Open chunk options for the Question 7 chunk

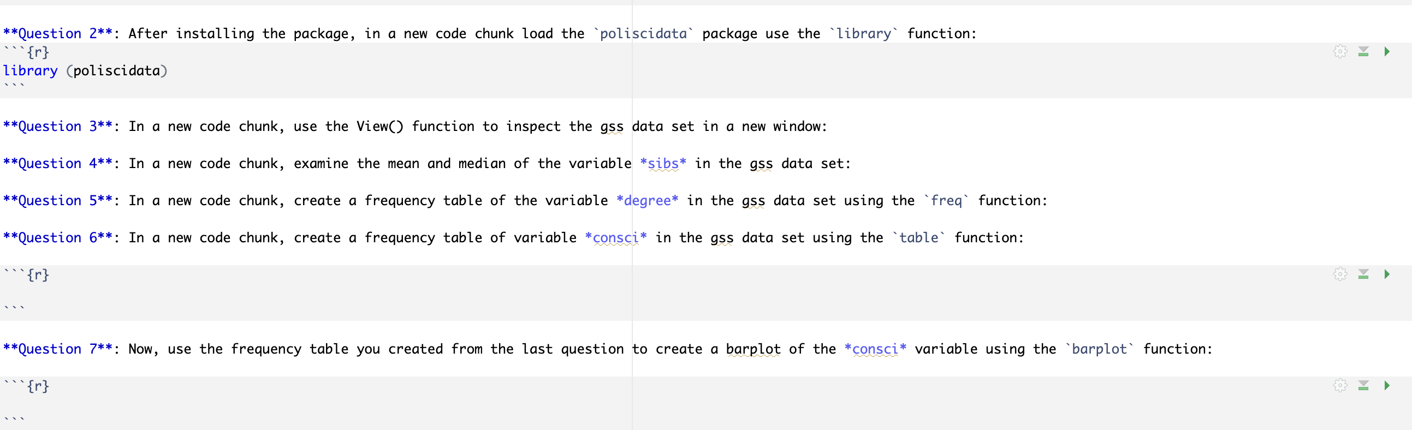[1339, 385]
